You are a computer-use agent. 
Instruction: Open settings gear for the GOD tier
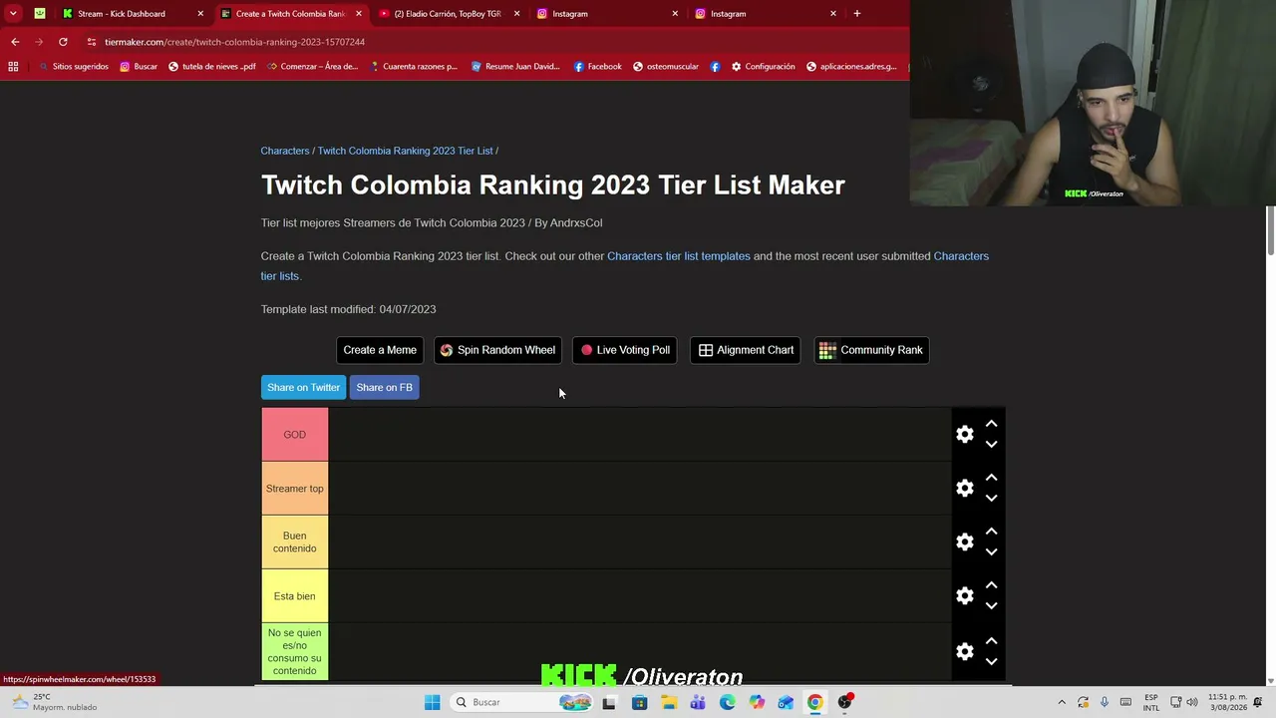pyautogui.click(x=964, y=435)
